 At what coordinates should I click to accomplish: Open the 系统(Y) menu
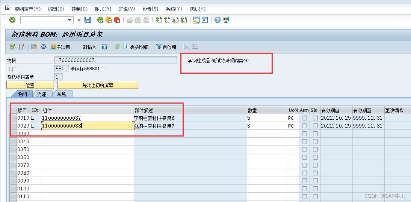coord(174,9)
